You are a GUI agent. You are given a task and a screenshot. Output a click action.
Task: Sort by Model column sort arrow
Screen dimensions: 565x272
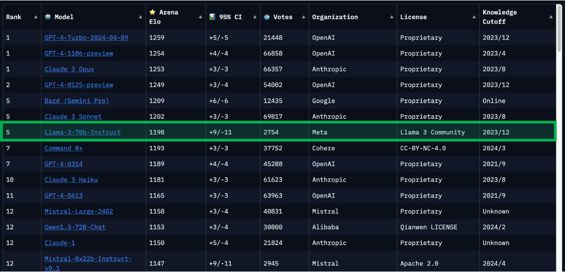(141, 17)
